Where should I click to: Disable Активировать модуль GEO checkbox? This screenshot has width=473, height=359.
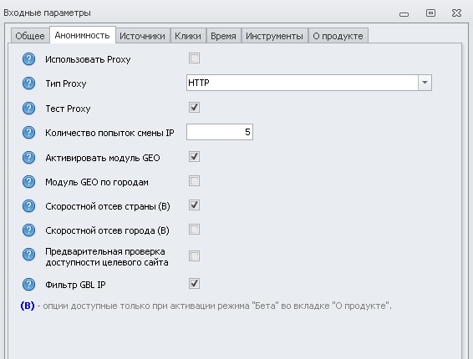click(194, 157)
